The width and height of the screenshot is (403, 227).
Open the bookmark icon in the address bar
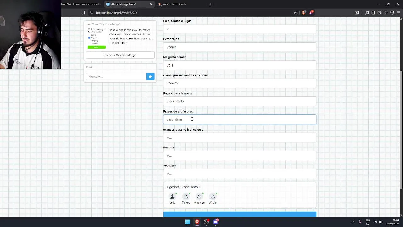[x=83, y=13]
